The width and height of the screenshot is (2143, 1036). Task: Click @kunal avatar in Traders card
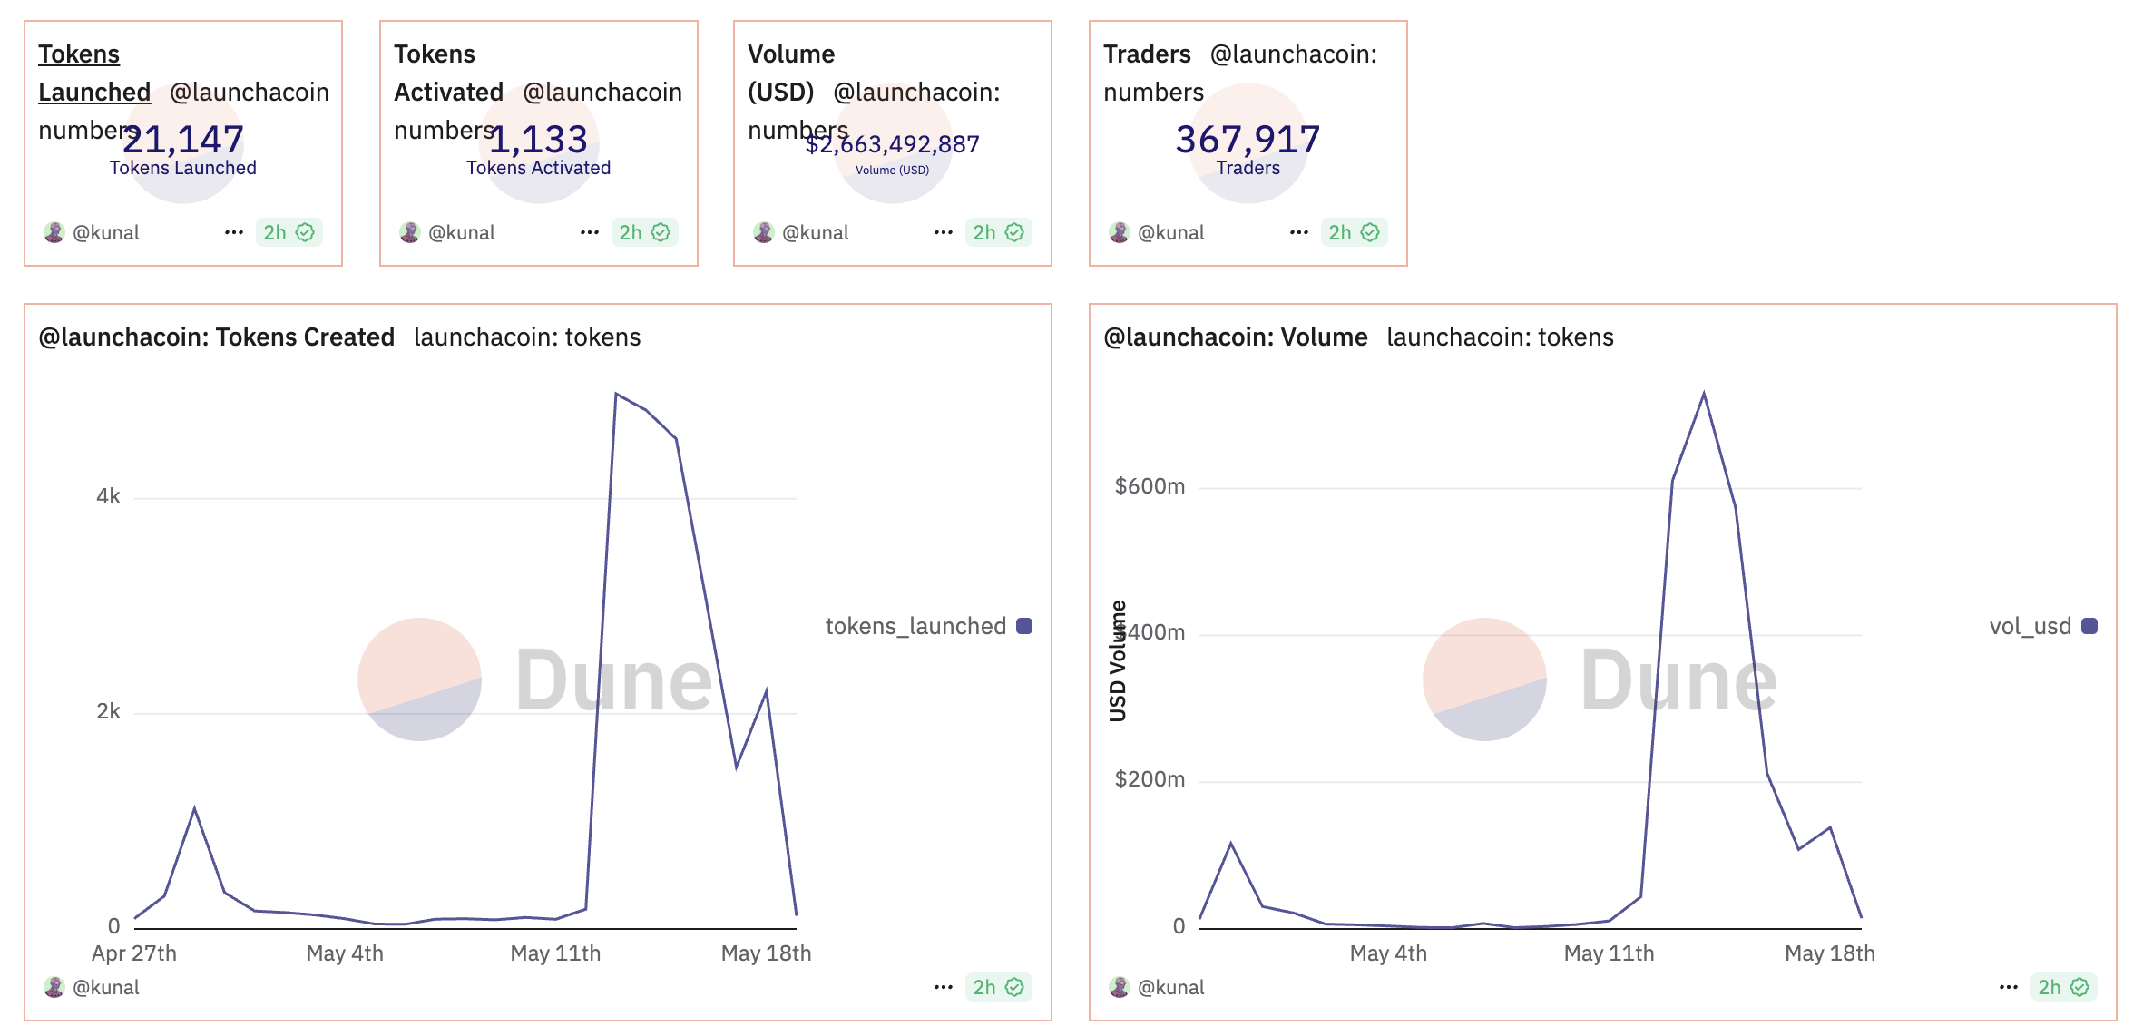[x=1120, y=232]
